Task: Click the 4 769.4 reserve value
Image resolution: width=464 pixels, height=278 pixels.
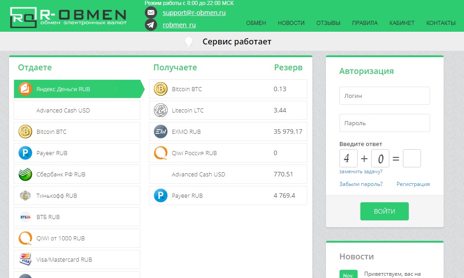Action: pos(284,195)
